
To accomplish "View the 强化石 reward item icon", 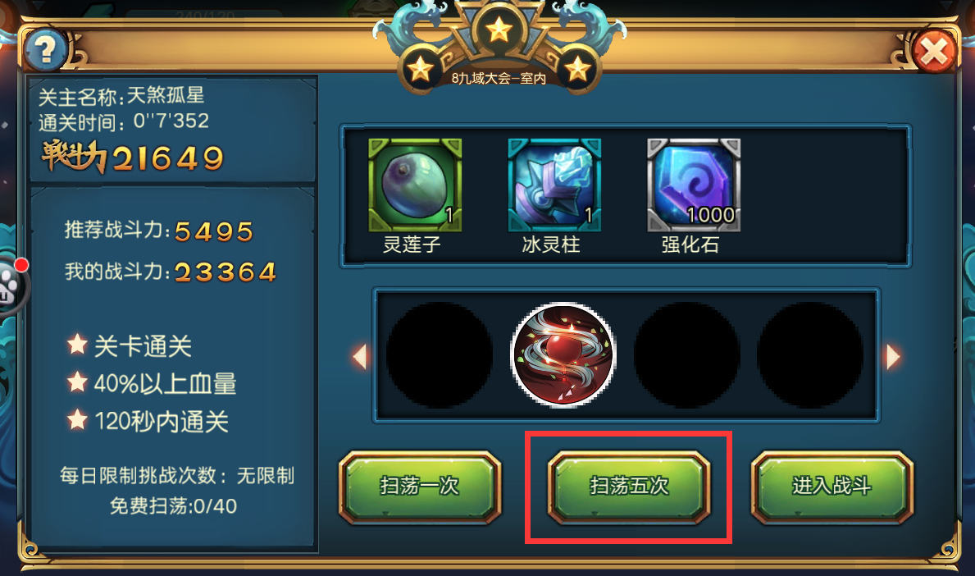I will (x=693, y=185).
